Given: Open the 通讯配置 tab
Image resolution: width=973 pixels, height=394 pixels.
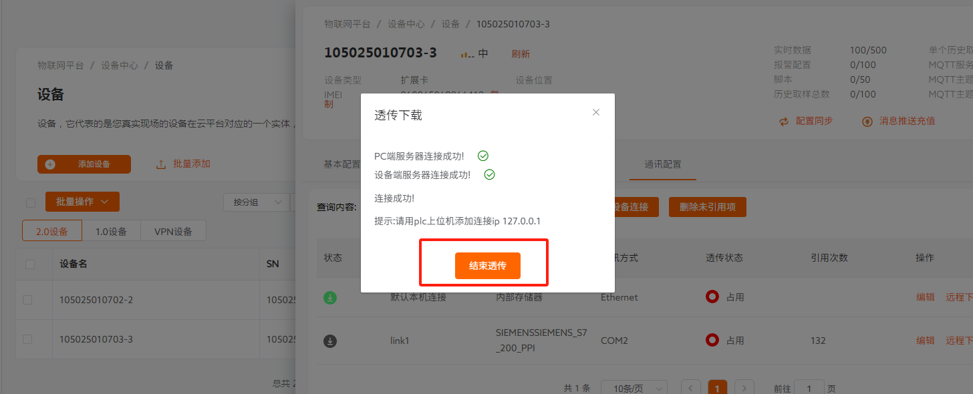Looking at the screenshot, I should click(663, 164).
